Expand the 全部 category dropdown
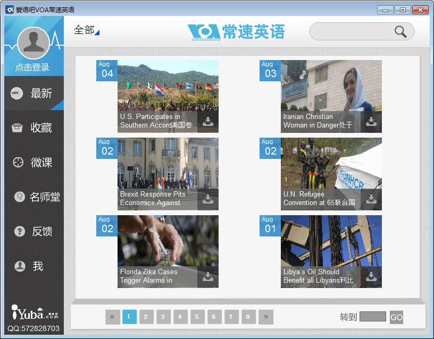 coord(87,30)
